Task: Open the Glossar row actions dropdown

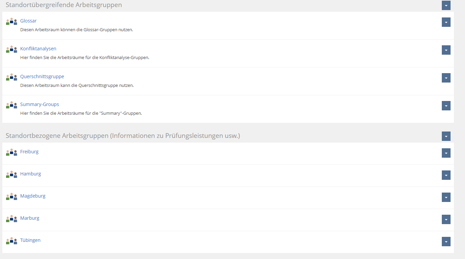Action: click(446, 22)
